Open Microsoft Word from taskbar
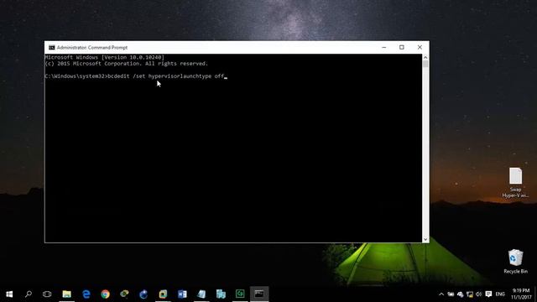 (182, 294)
